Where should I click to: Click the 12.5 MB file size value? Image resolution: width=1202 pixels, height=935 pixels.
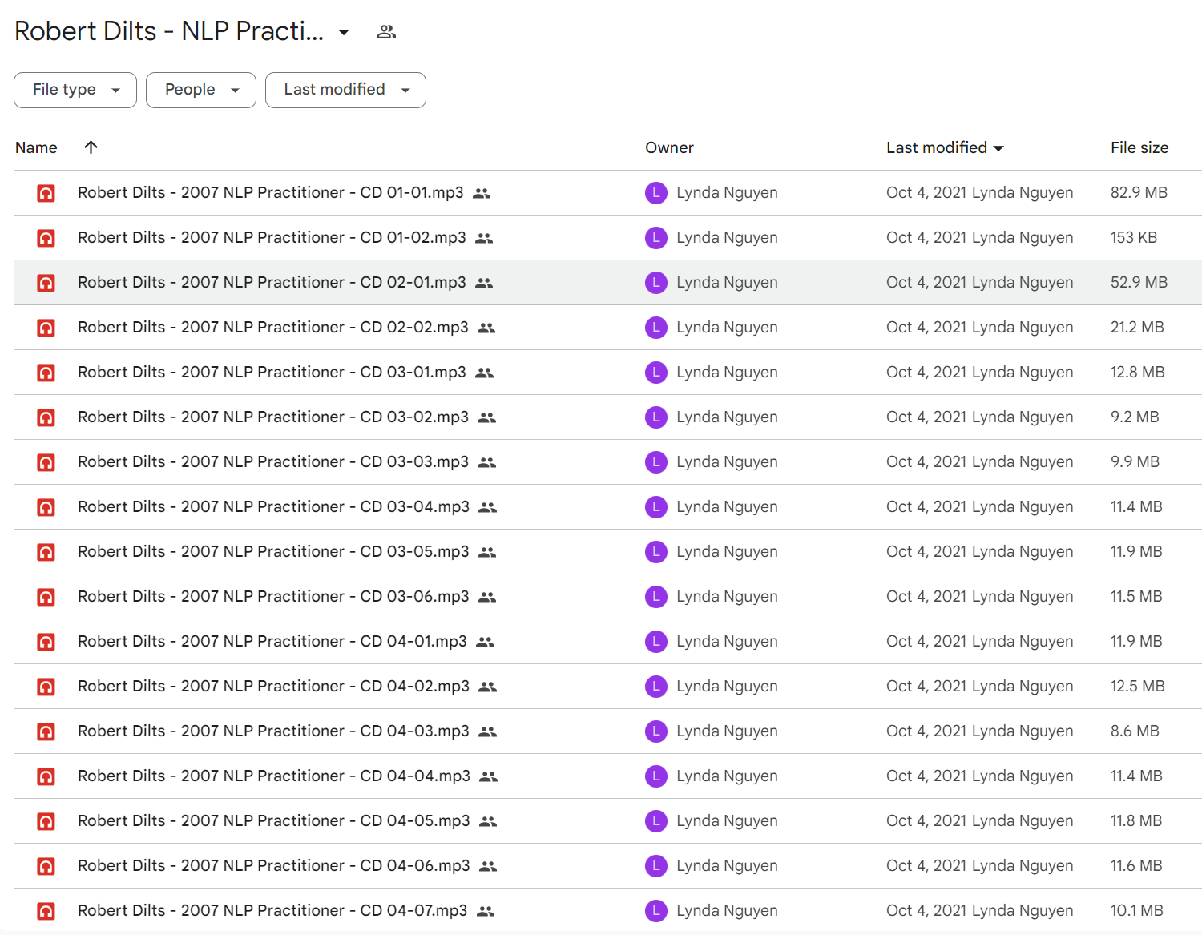[1138, 686]
